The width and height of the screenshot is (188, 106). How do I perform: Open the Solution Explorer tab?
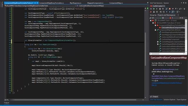(x=169, y=100)
